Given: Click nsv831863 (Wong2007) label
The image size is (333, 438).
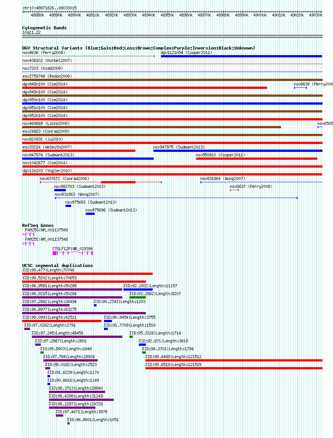Looking at the screenshot, I should 77,194.
